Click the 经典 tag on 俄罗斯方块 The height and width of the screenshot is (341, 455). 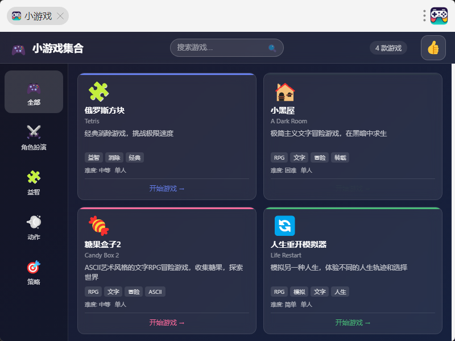click(135, 158)
